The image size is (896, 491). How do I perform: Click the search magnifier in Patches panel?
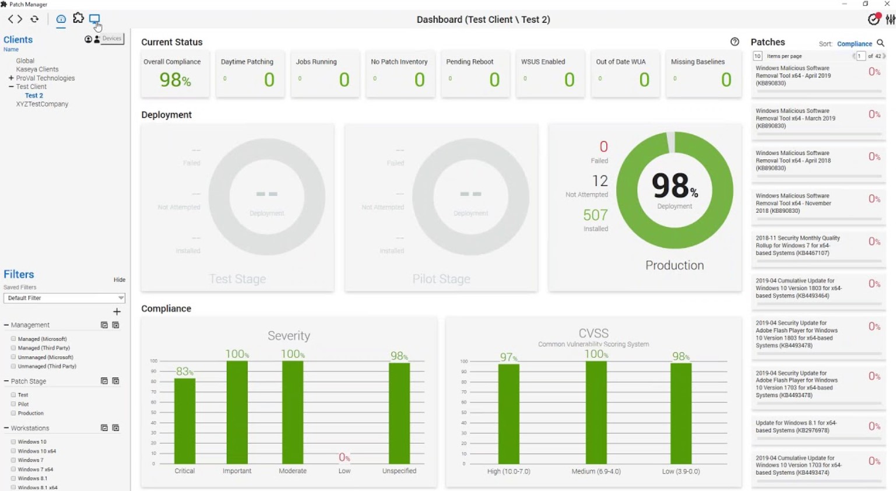tap(880, 43)
